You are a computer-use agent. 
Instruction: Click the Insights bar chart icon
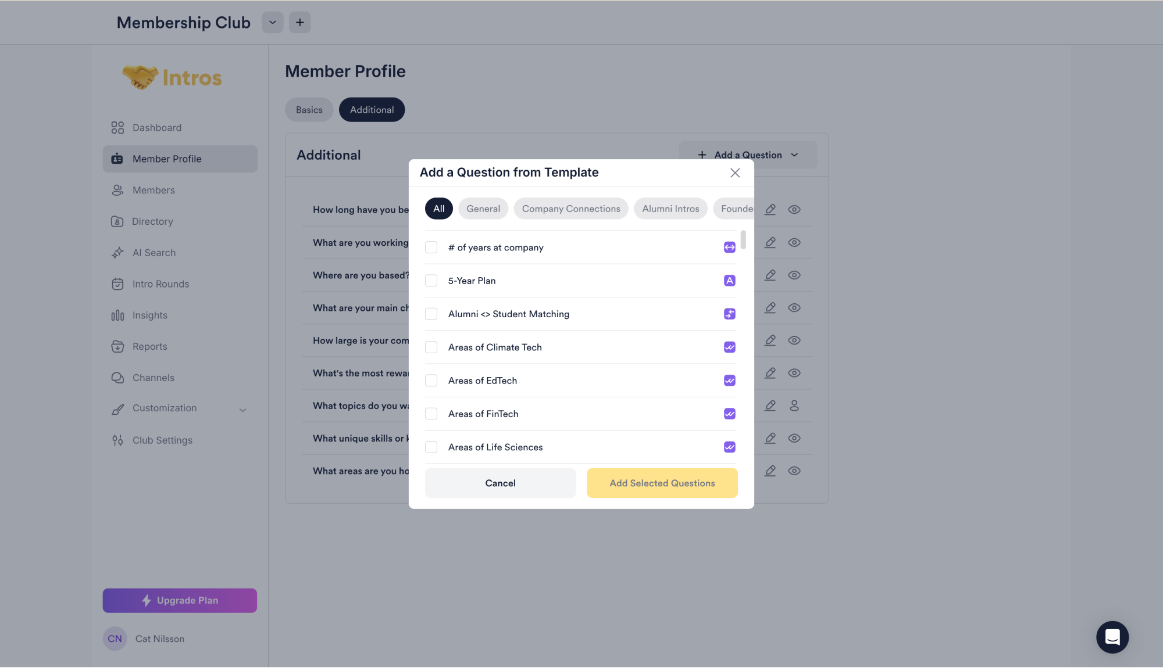(117, 315)
